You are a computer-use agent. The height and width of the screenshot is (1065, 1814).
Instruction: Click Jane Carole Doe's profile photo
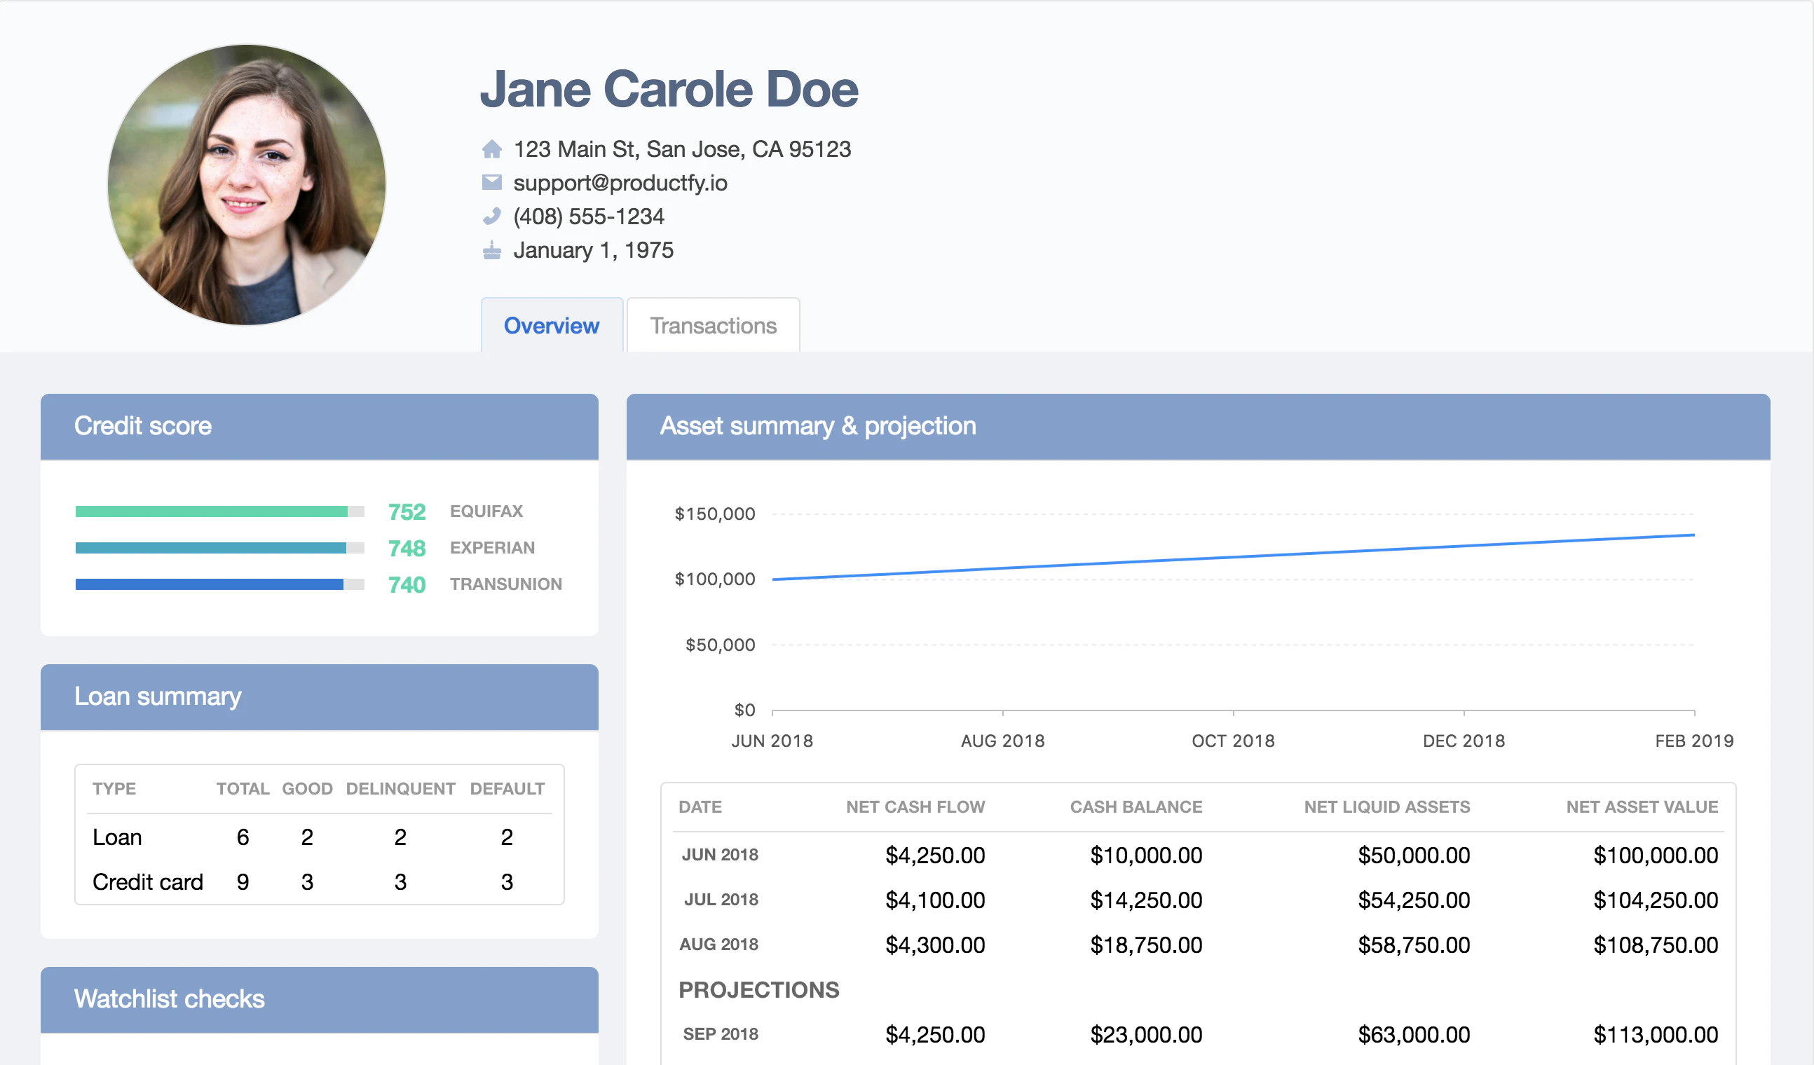click(246, 185)
